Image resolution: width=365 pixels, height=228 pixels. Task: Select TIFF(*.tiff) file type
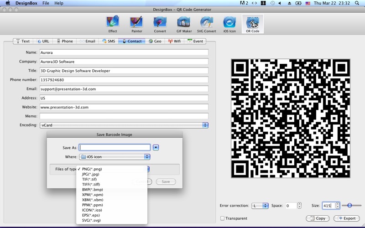(x=112, y=185)
